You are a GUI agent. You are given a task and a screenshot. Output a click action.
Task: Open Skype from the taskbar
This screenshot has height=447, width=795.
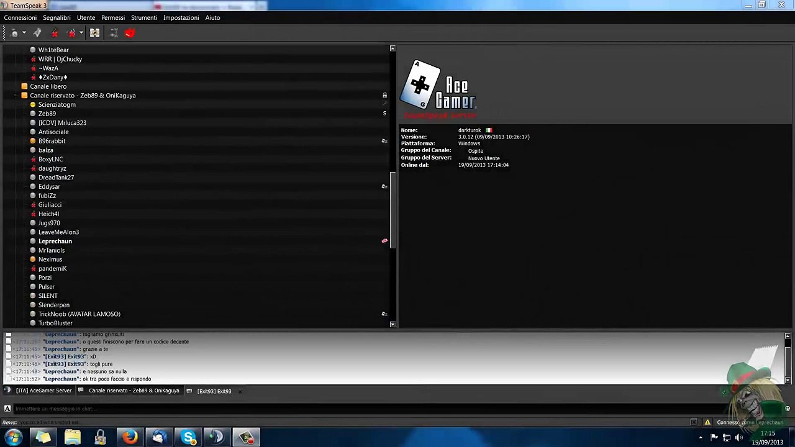[x=189, y=438]
